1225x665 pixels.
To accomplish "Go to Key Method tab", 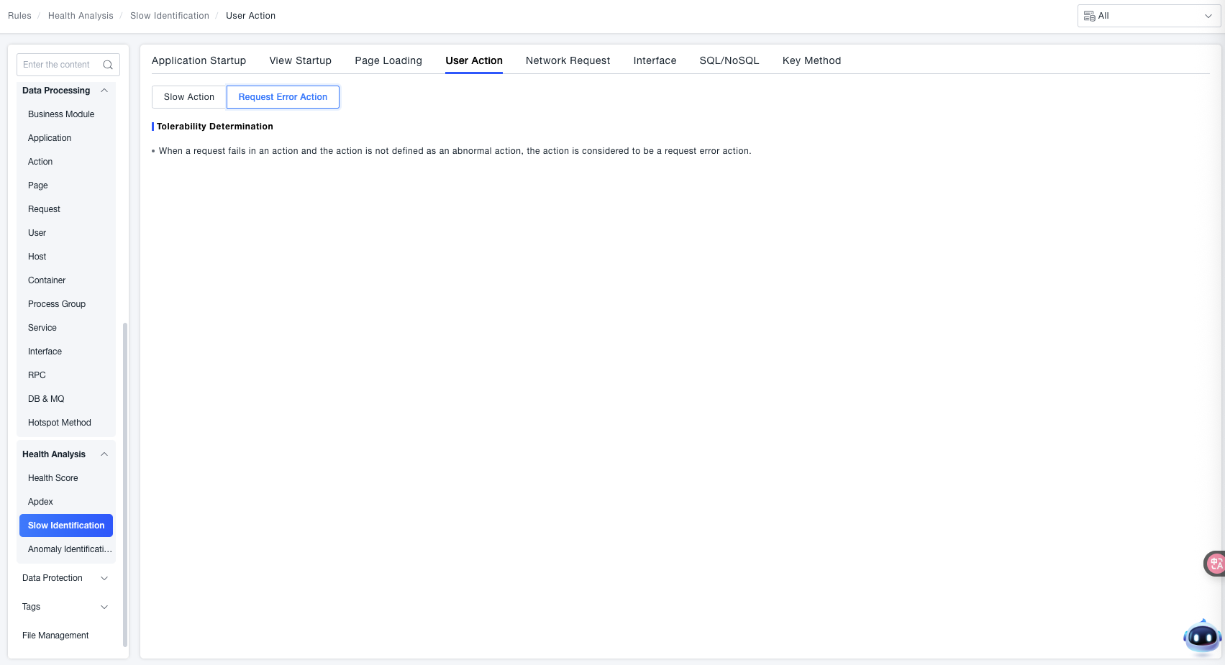I will click(811, 60).
